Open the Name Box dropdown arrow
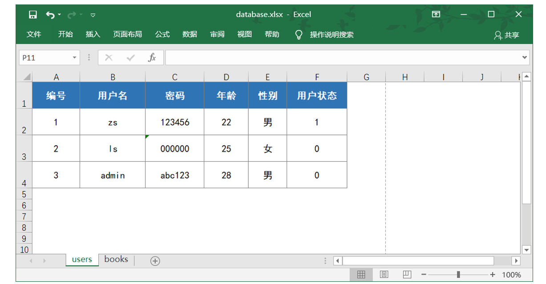The width and height of the screenshot is (546, 284). (x=74, y=57)
